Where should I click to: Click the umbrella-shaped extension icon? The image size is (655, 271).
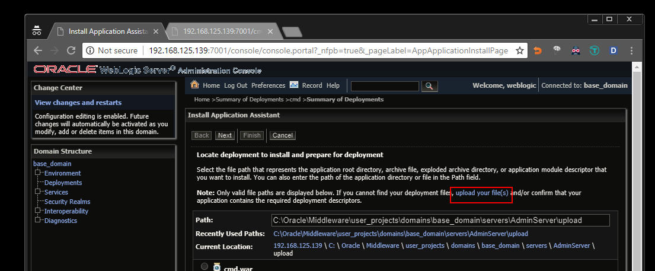[557, 50]
